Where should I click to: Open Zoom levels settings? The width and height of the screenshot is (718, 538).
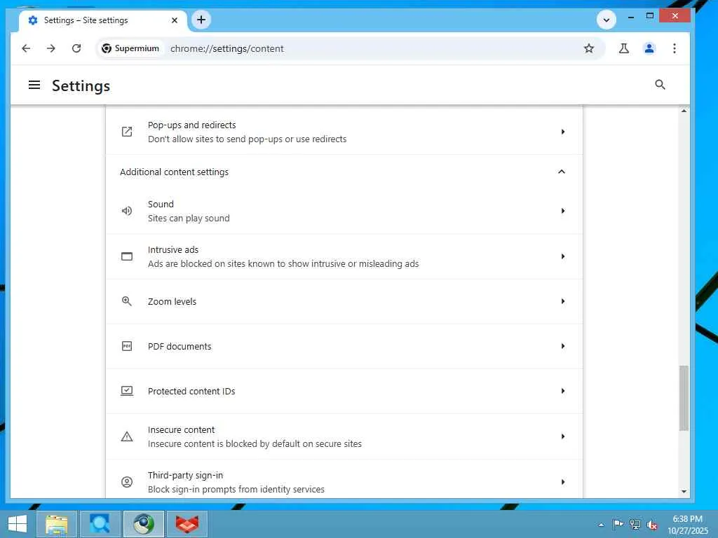click(344, 301)
